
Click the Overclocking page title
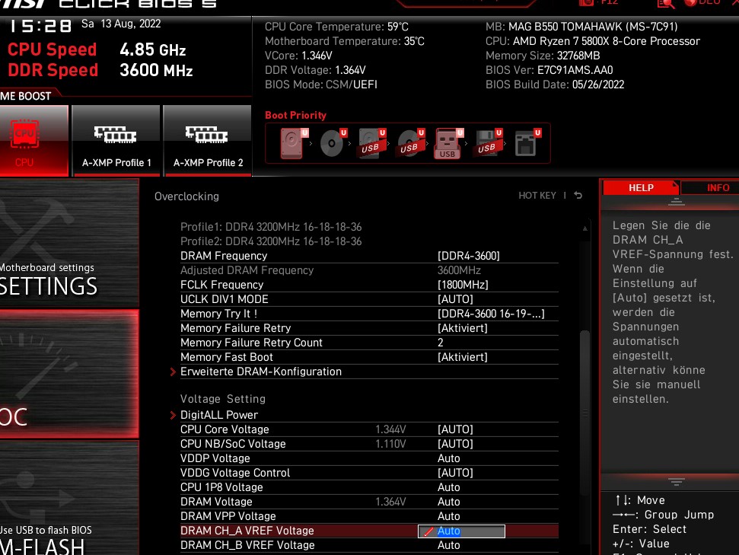[186, 196]
